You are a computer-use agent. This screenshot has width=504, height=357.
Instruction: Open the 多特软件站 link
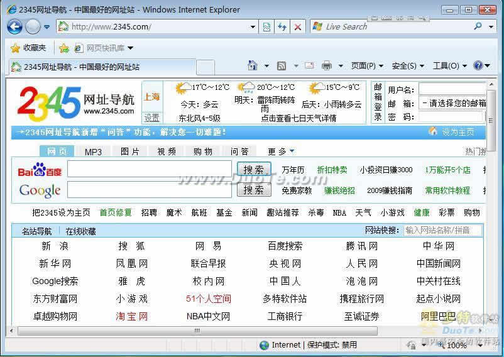pos(285,299)
